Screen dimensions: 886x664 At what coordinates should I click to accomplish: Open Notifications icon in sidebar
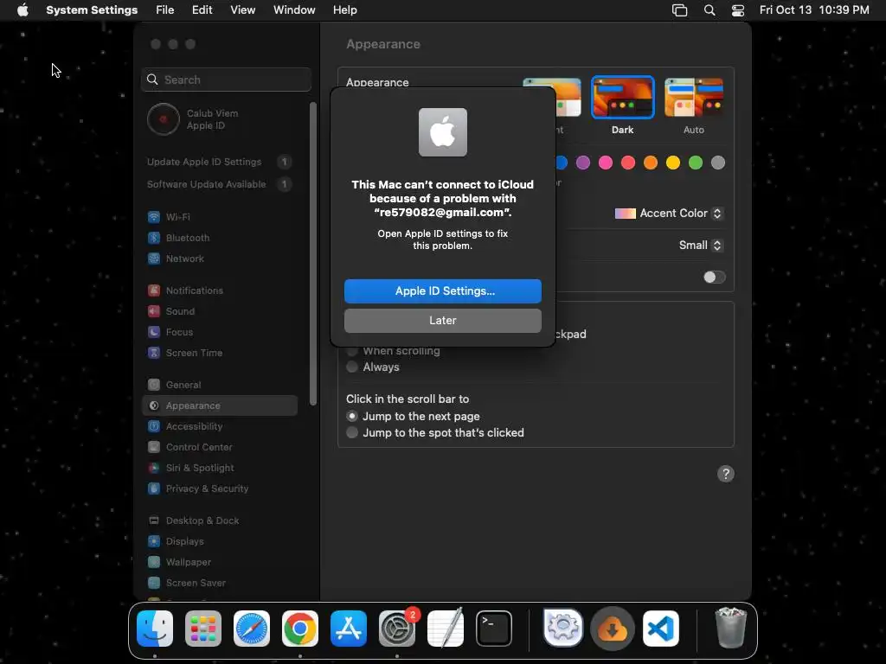coord(154,290)
